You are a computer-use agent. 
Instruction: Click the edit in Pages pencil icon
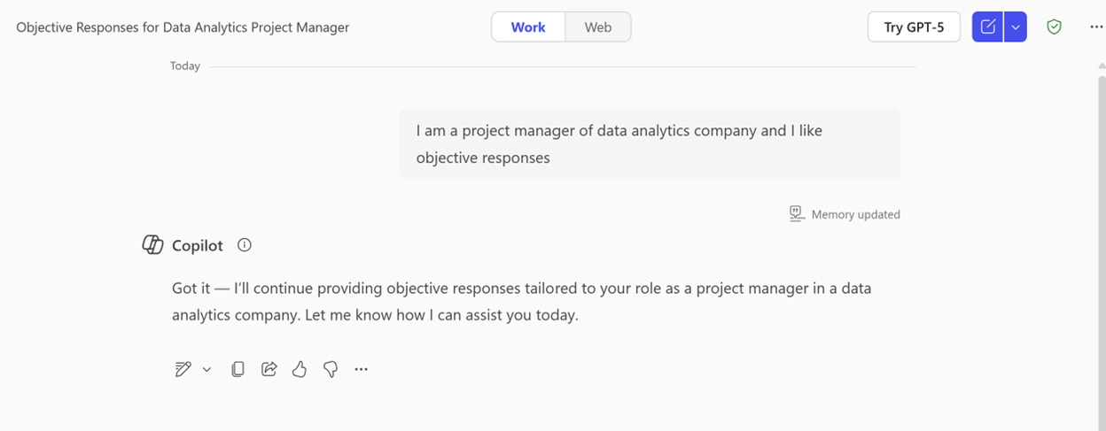(183, 369)
